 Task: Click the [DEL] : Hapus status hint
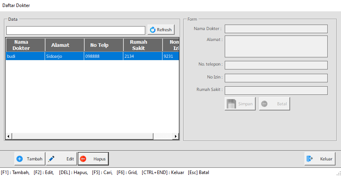pos(73,172)
